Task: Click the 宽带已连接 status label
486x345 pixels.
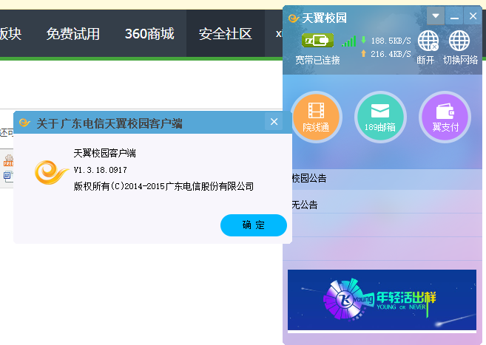Action: (x=317, y=60)
